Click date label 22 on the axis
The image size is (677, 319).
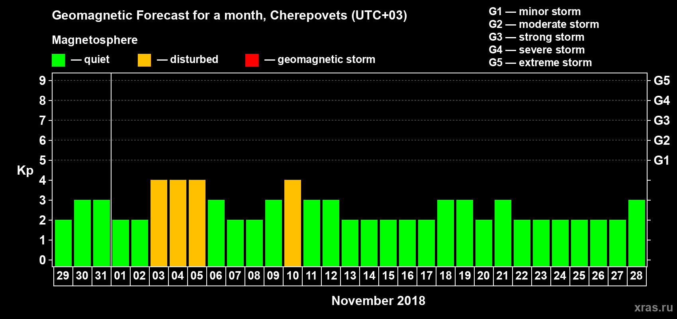pos(522,276)
